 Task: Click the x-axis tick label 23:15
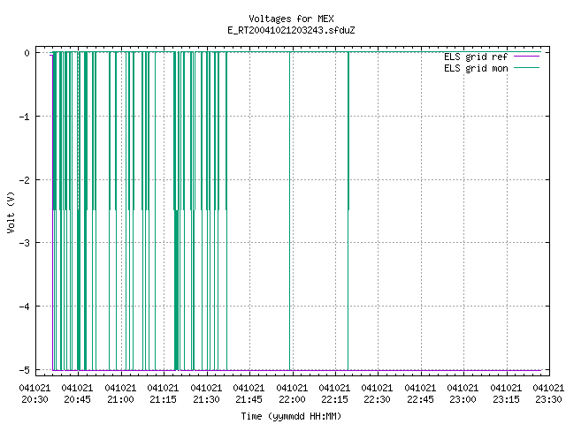pyautogui.click(x=506, y=399)
